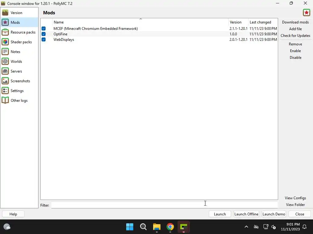This screenshot has height=234, width=313.
Task: Open the notification bell
Action: (x=305, y=227)
